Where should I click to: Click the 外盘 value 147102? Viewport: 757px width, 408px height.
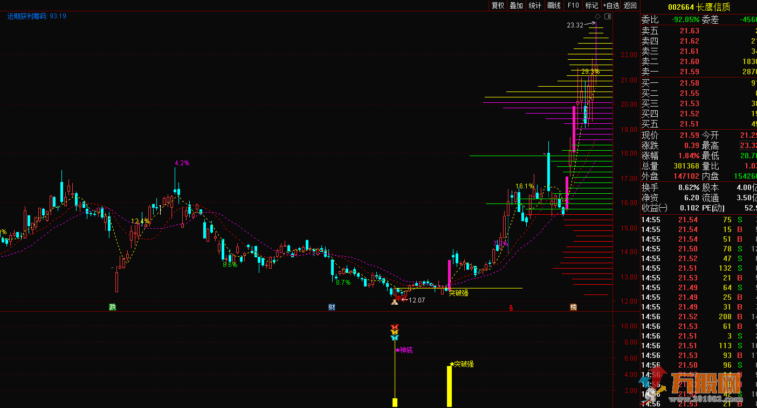[686, 177]
